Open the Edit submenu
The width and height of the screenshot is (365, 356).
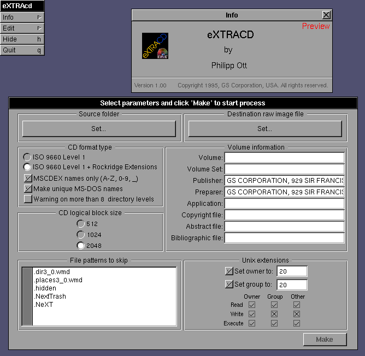click(x=22, y=28)
